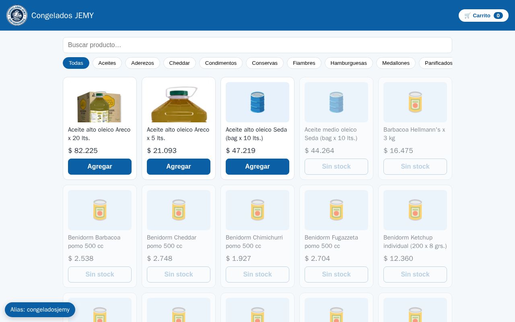
Task: Click the can icon for Benidorm Cheddar
Action: (x=179, y=210)
